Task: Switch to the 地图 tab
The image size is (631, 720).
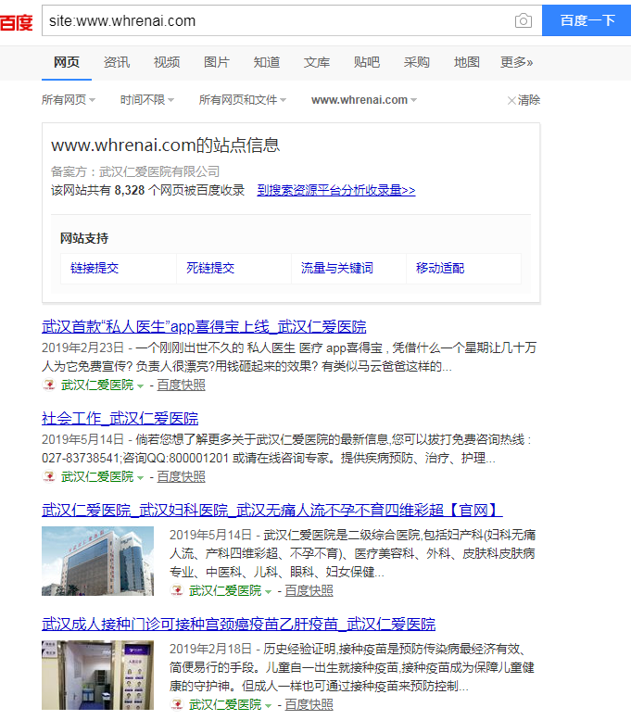Action: [467, 62]
